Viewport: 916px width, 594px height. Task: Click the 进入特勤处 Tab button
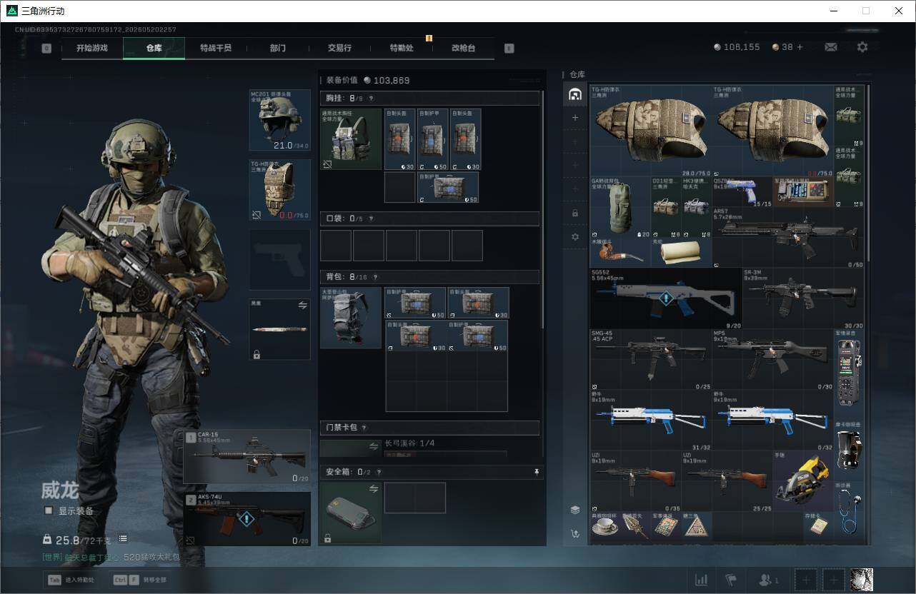click(x=73, y=580)
